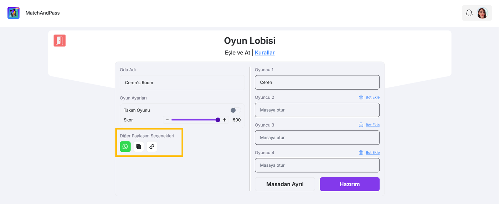Click the Masadan Ayrıl button
This screenshot has width=499, height=204.
point(285,184)
